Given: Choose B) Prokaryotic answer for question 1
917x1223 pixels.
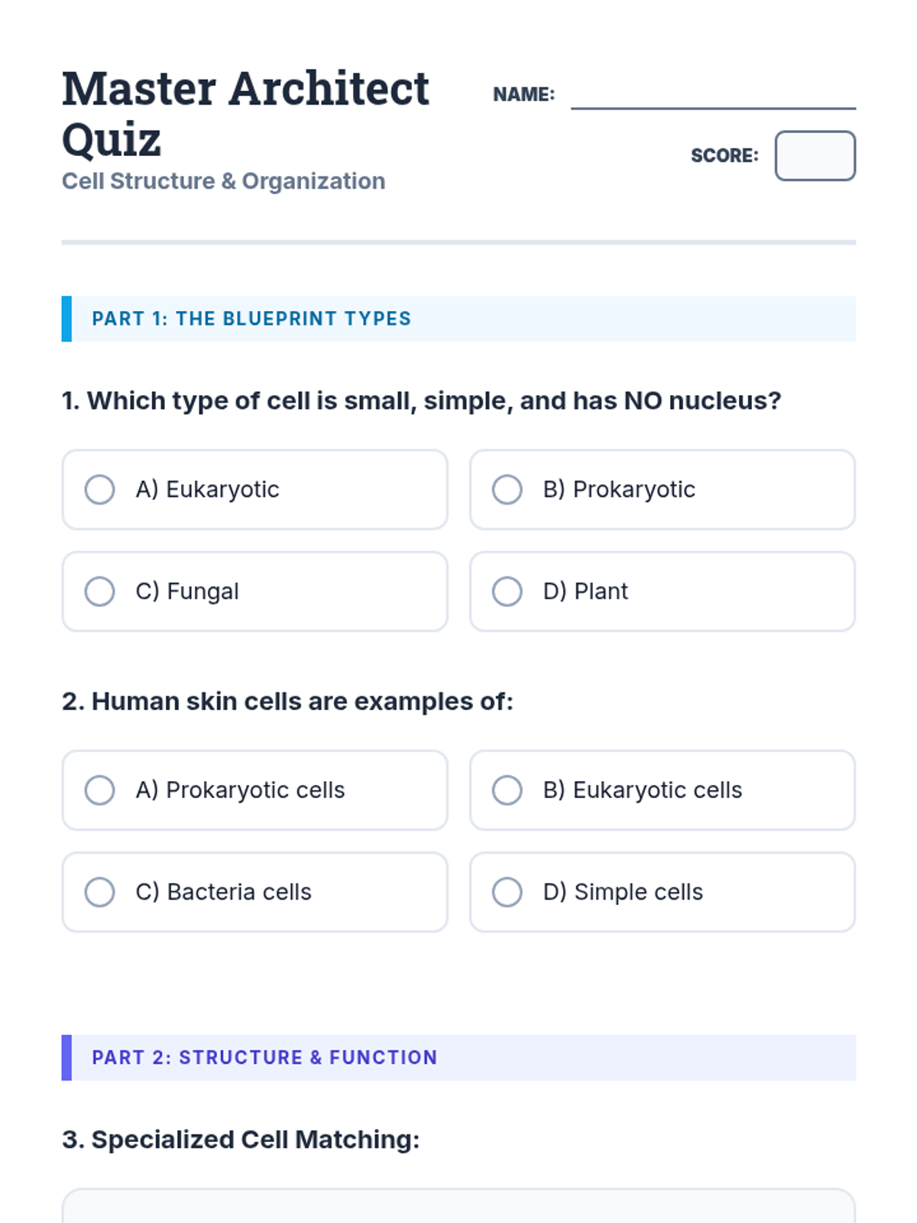Looking at the screenshot, I should tap(507, 489).
